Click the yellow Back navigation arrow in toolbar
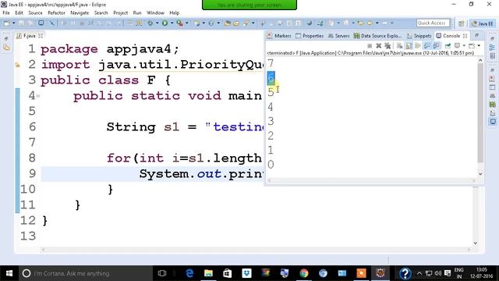 pos(370,23)
